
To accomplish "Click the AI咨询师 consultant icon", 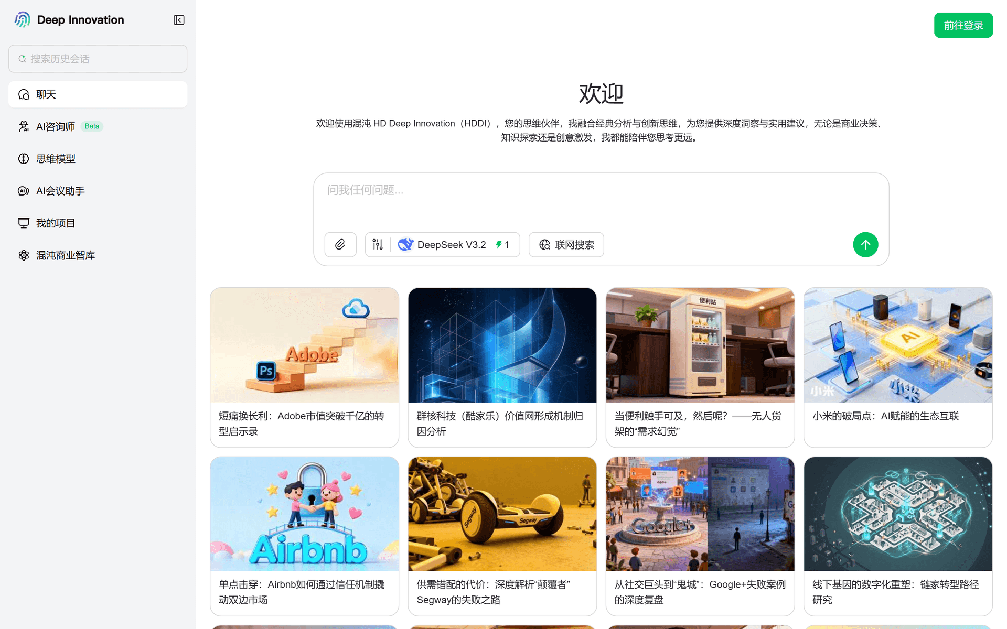I will coord(24,126).
